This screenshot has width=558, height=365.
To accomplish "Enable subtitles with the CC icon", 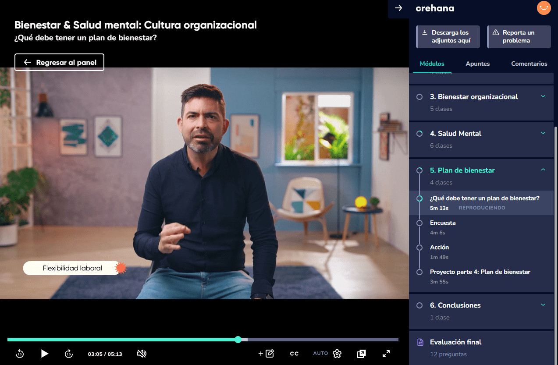I will [x=294, y=354].
